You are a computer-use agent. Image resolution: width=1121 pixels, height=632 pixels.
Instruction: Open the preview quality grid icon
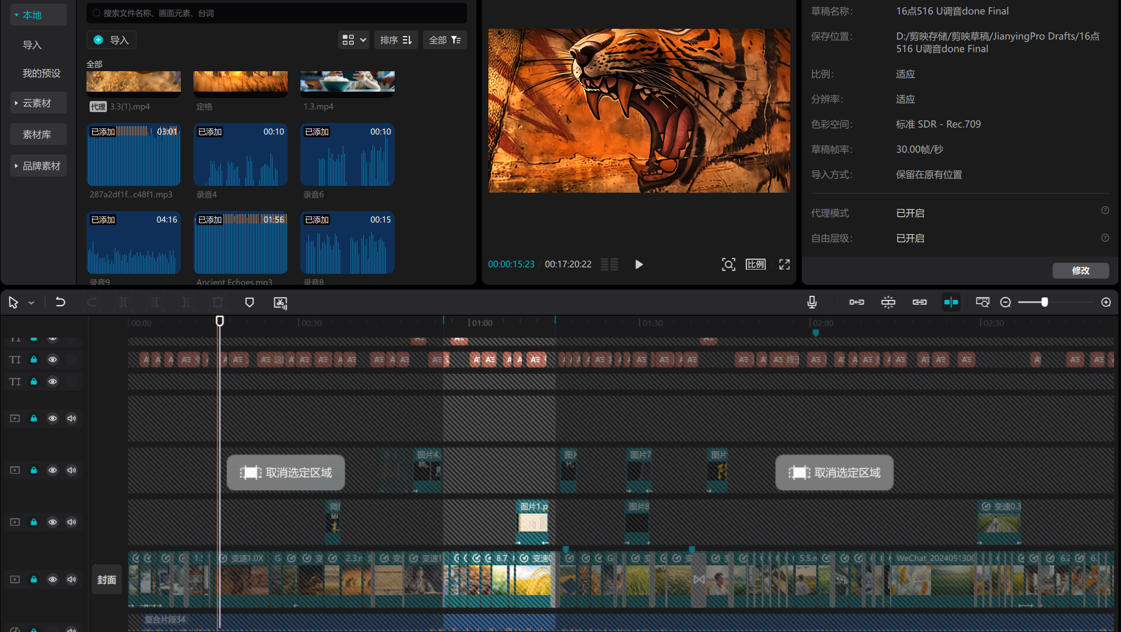(609, 264)
